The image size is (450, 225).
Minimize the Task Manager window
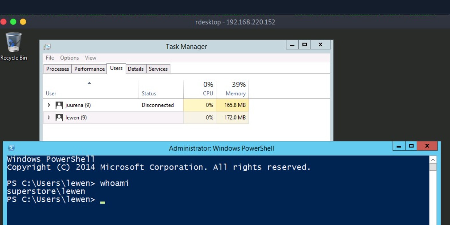pyautogui.click(x=292, y=45)
